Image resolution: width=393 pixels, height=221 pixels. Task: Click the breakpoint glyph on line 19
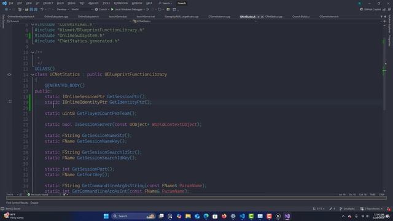pyautogui.click(x=10, y=101)
